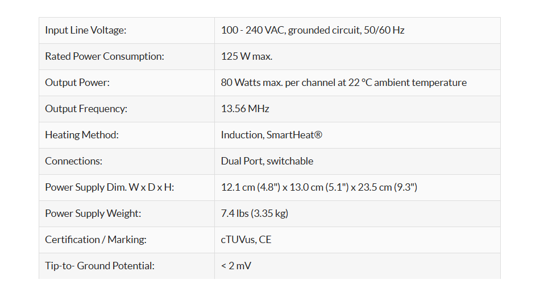Click the "Input Line Voltage:" label cell

point(85,30)
